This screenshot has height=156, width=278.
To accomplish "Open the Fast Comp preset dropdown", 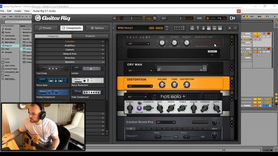I will (139, 44).
